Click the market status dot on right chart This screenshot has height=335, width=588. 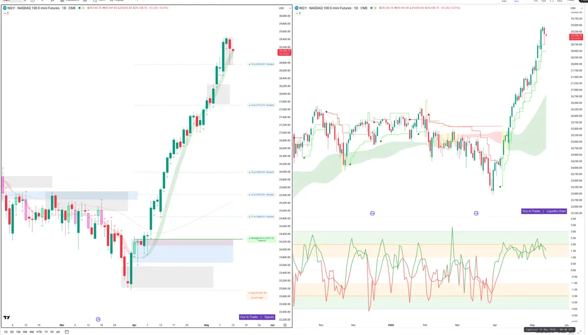click(371, 8)
